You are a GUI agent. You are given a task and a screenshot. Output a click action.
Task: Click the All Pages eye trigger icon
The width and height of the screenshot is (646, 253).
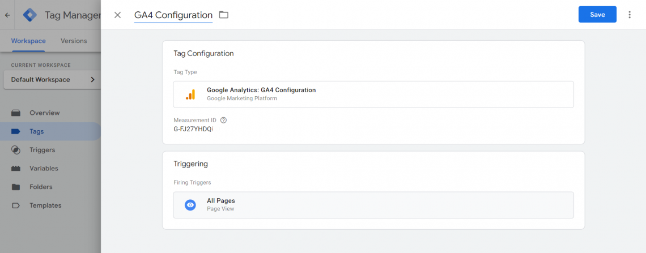tap(190, 205)
